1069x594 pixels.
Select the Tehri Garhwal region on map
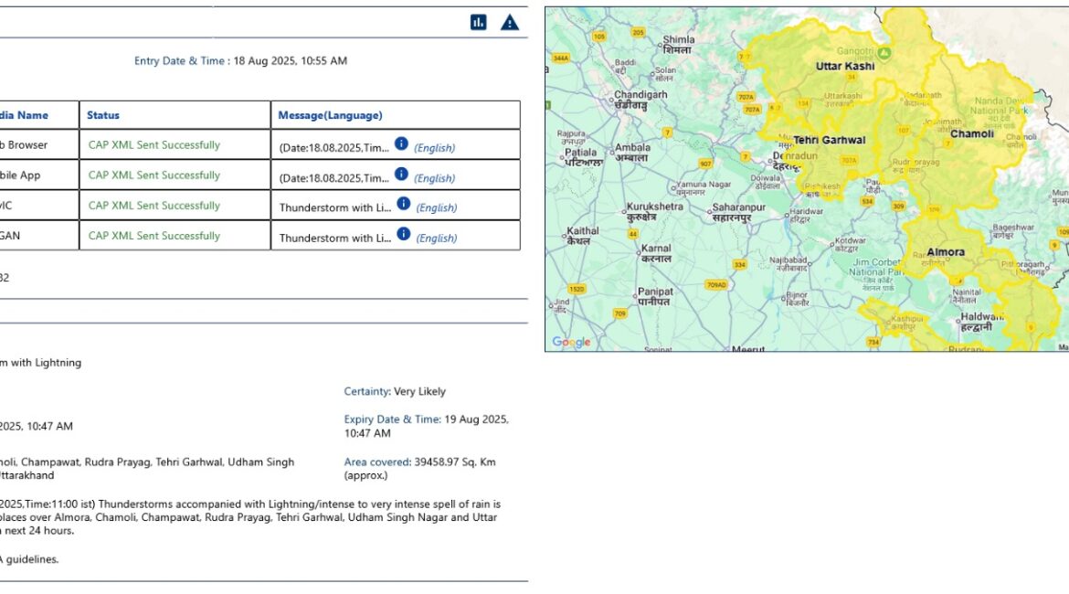(829, 141)
